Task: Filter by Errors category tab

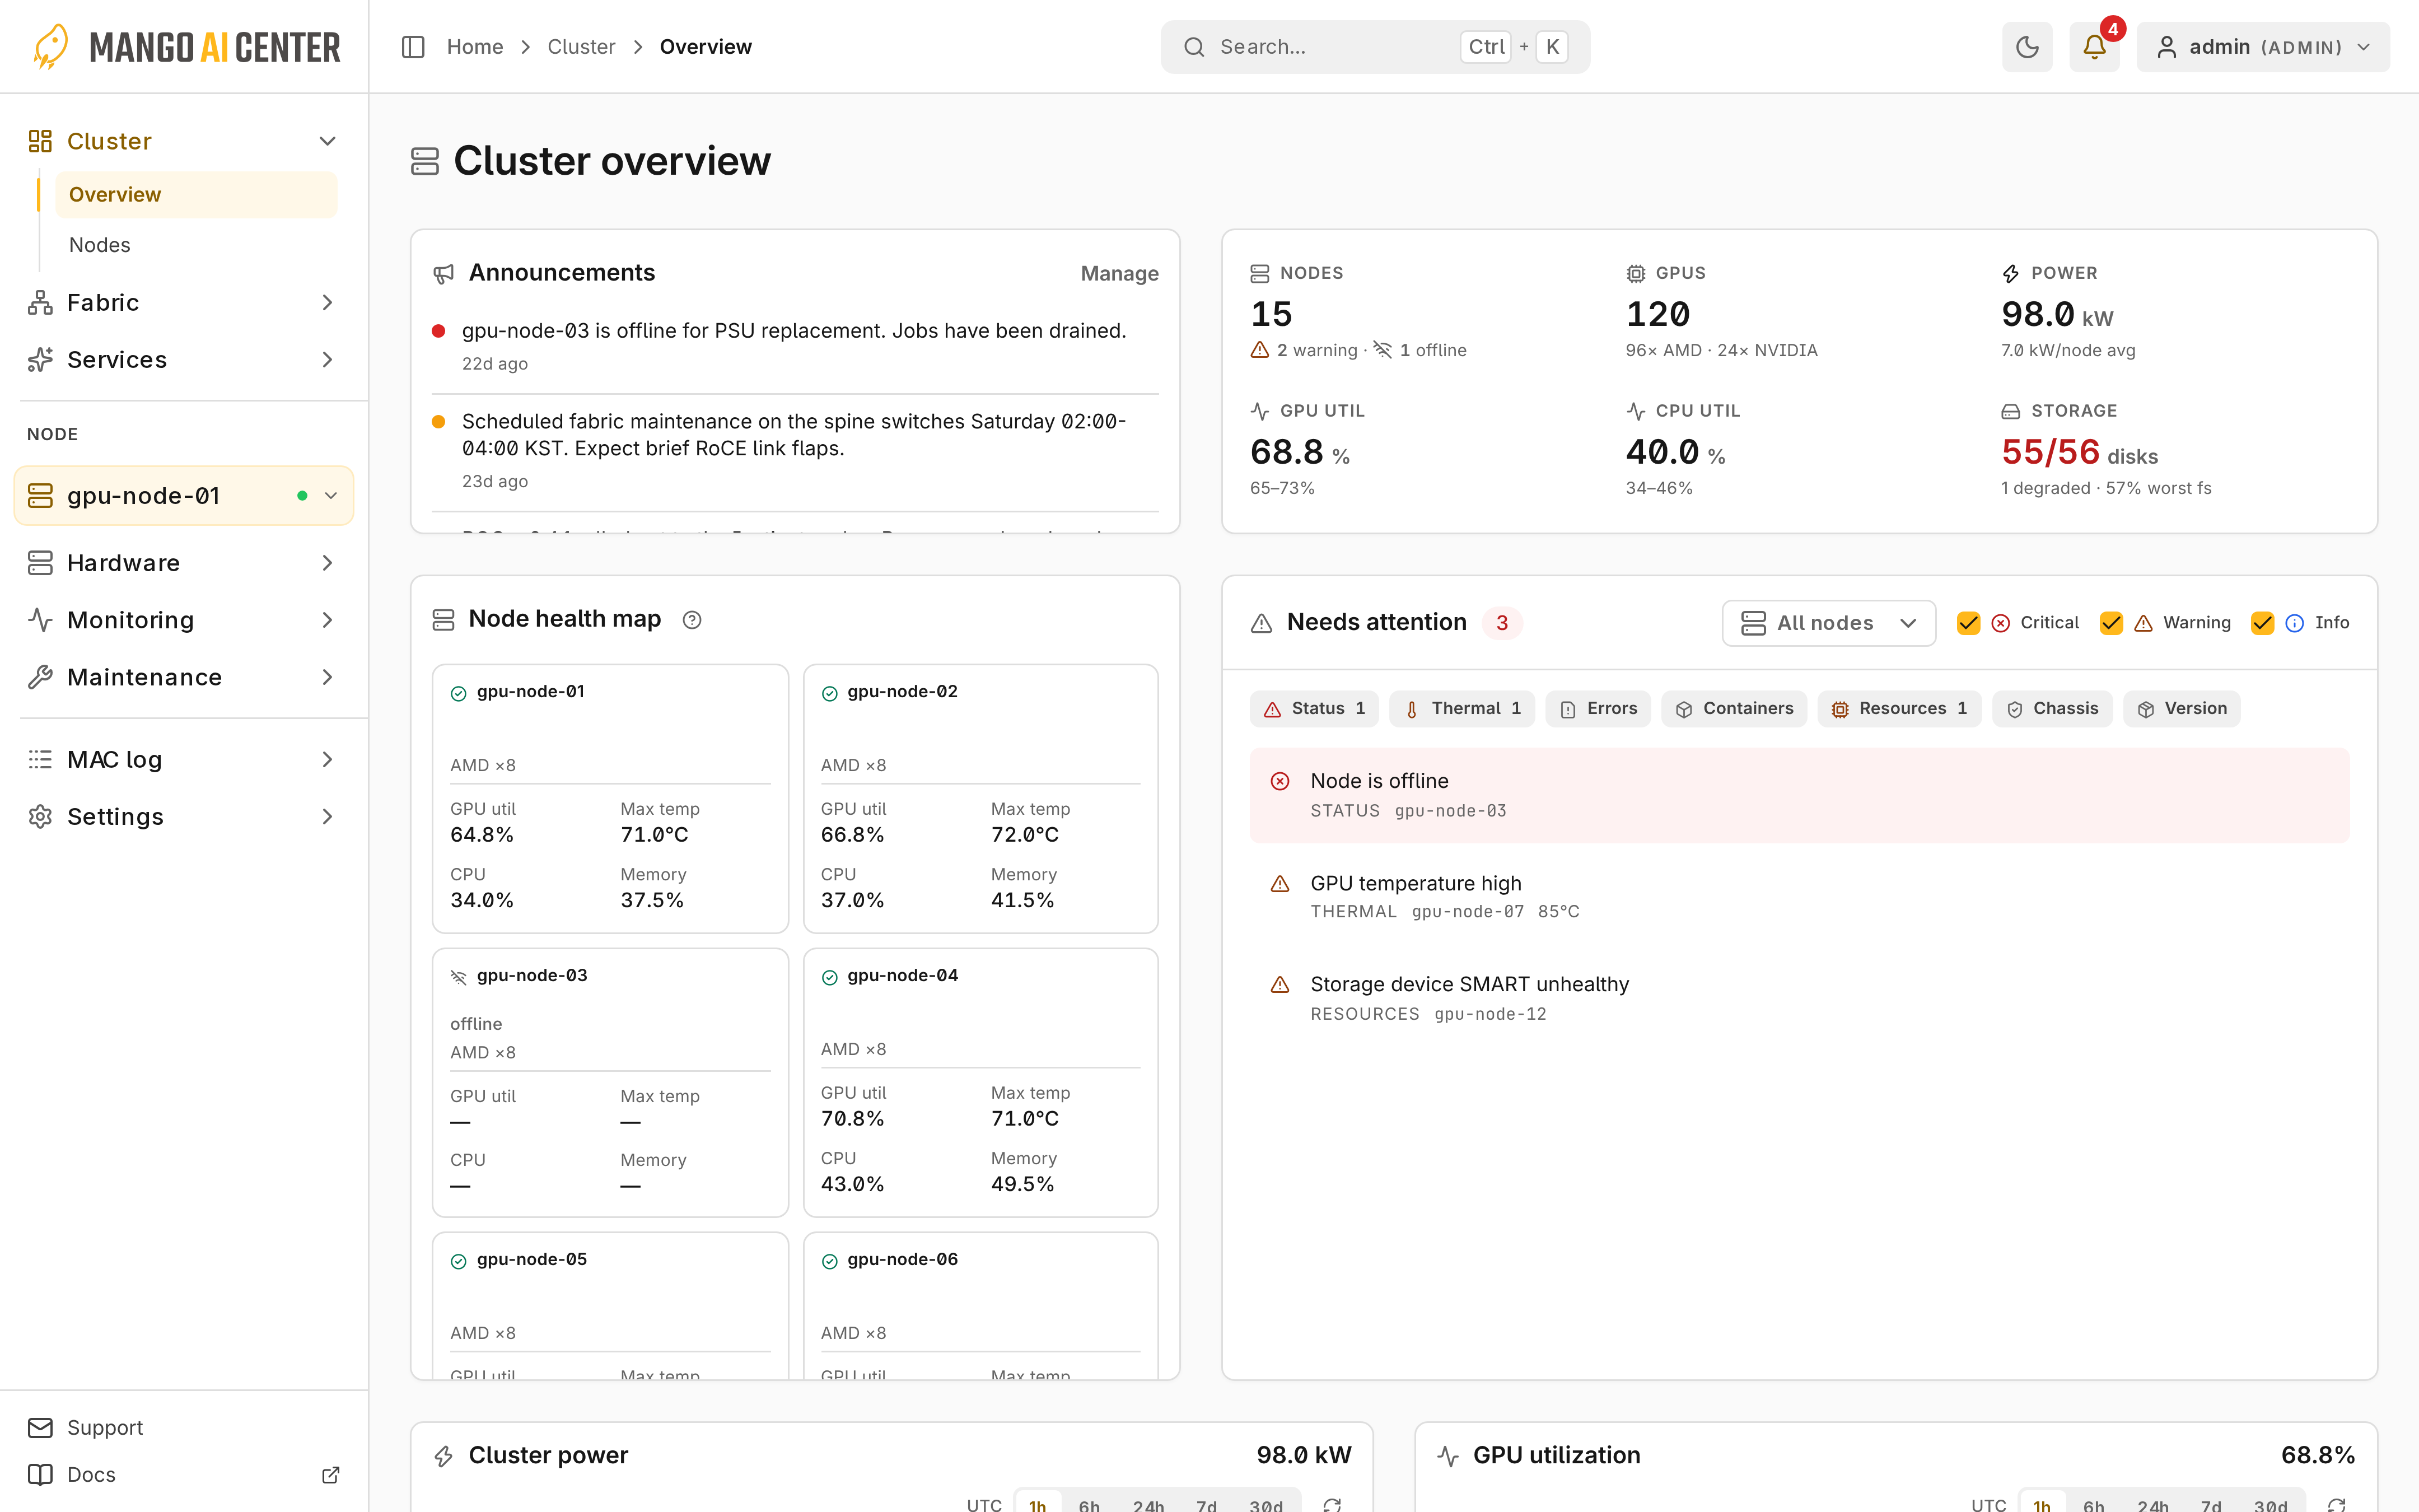Action: coord(1598,709)
